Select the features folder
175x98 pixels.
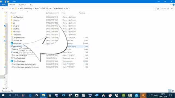pyautogui.click(x=16, y=20)
